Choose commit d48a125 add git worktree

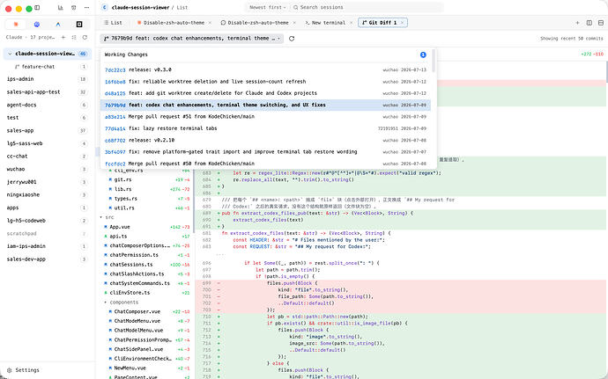tap(265, 93)
